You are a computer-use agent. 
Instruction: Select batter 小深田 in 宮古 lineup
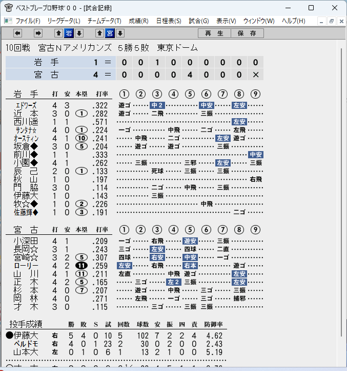pyautogui.click(x=26, y=241)
